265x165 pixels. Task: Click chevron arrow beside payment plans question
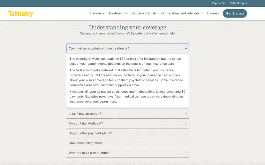tap(186, 133)
